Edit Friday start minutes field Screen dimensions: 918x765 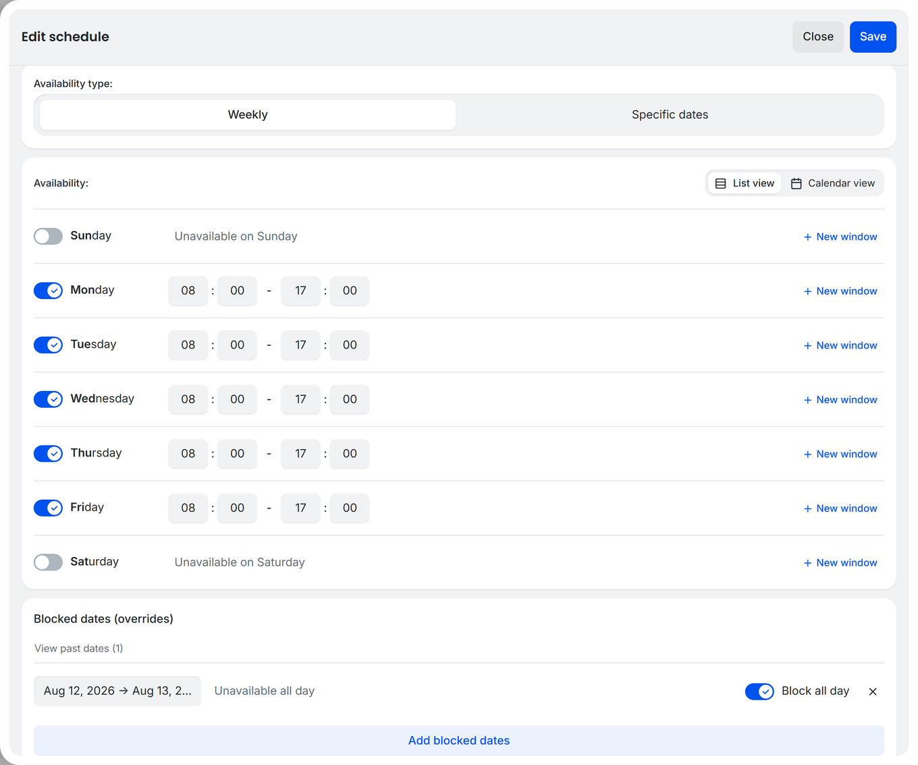click(237, 508)
